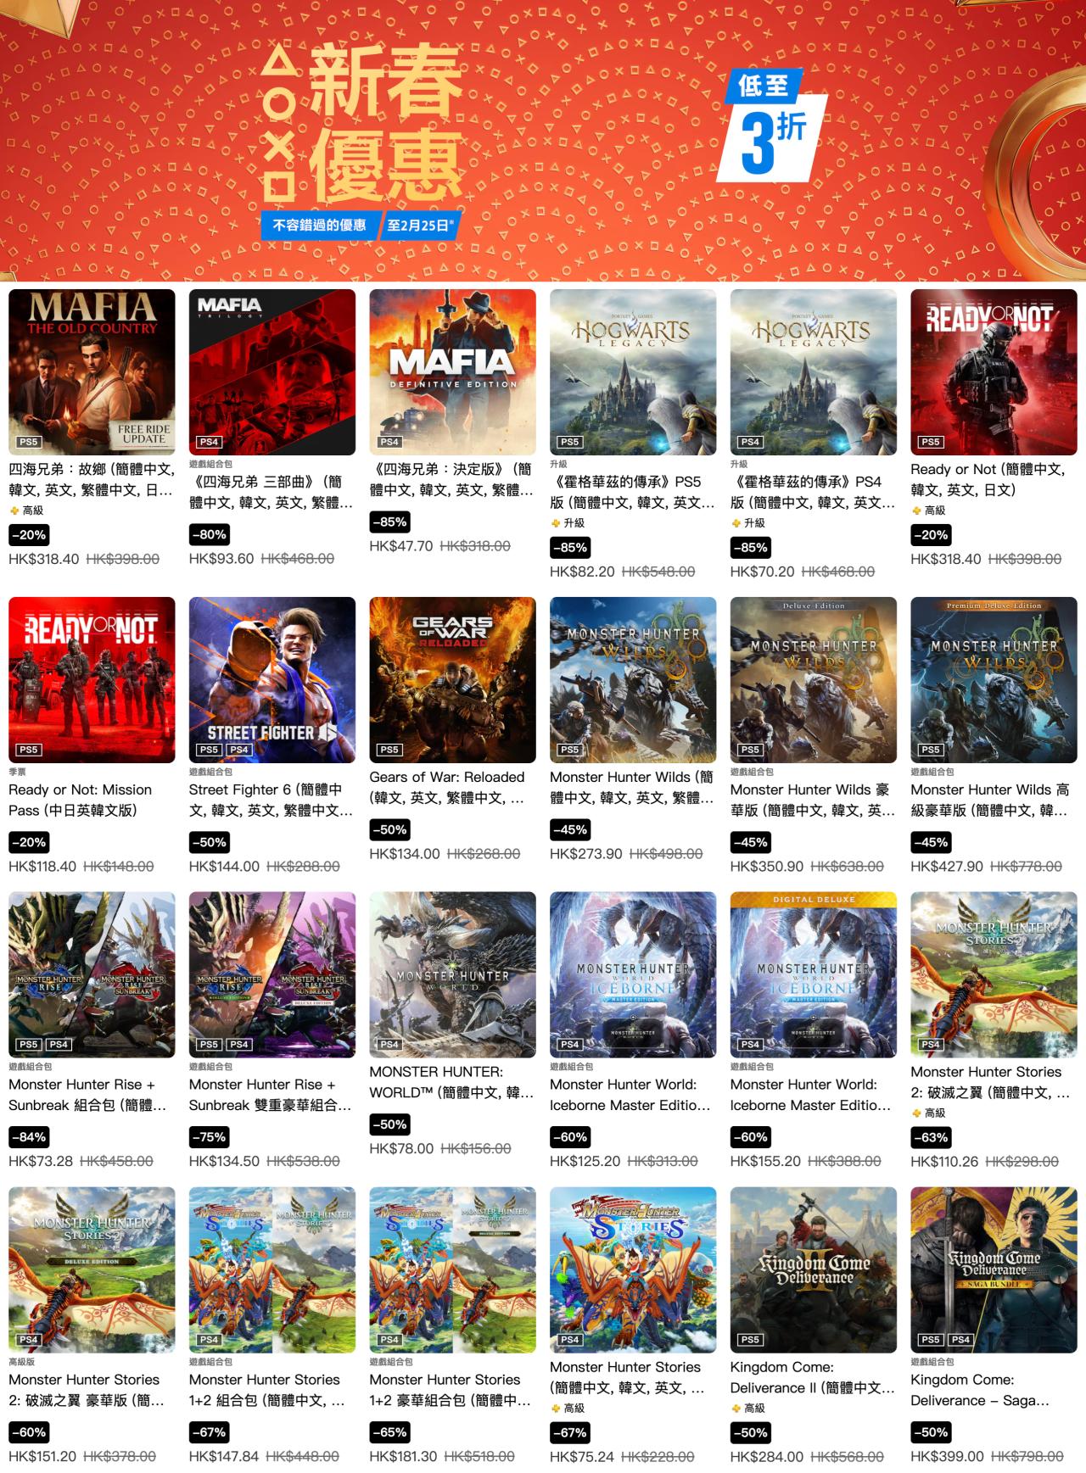Click Plus premium icon under Stories 2
Viewport: 1086px width, 1473px height.
click(916, 1113)
